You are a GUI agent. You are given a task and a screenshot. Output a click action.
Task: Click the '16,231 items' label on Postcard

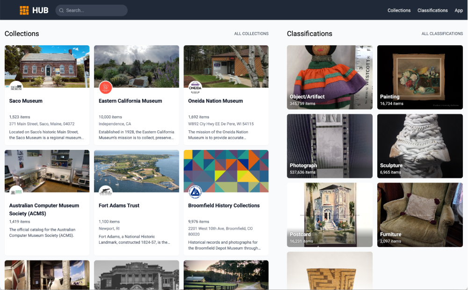point(301,241)
